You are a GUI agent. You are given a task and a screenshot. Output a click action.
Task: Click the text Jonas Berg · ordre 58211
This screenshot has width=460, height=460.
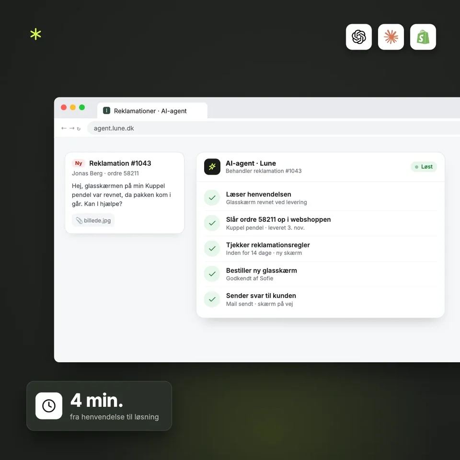105,173
